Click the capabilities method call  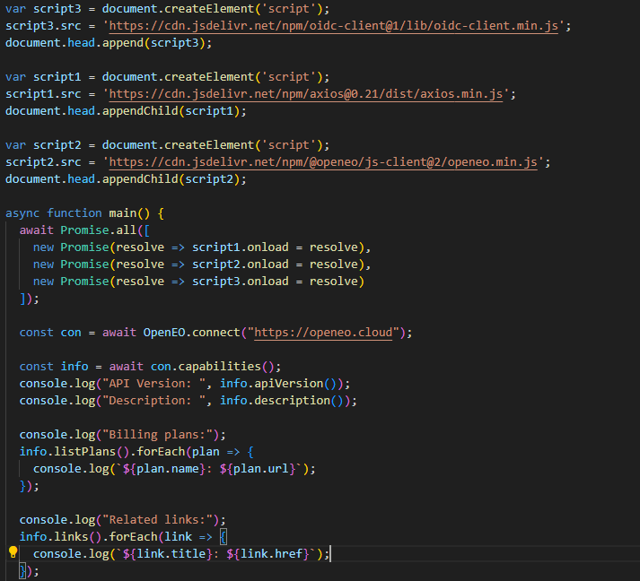229,367
